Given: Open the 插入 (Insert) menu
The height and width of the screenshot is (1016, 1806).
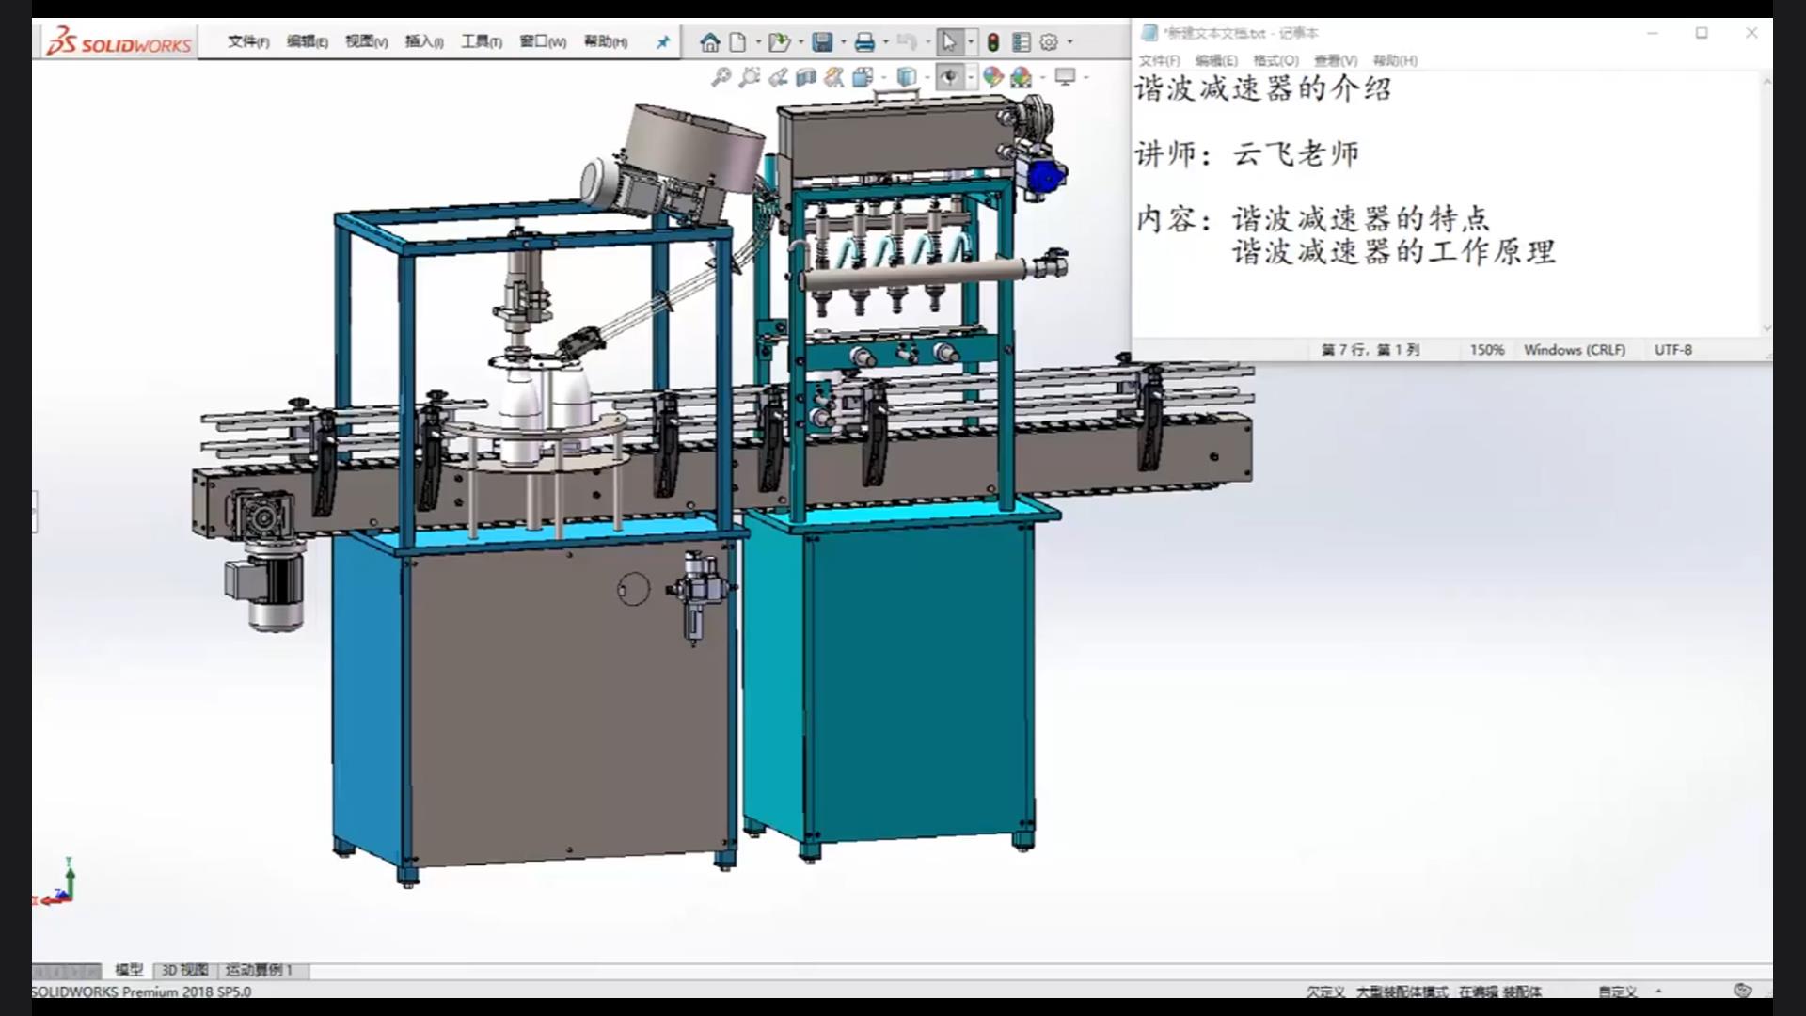Looking at the screenshot, I should click(423, 42).
